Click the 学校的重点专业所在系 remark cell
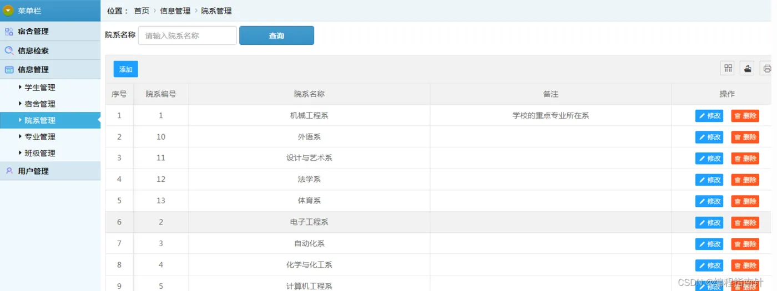Image resolution: width=777 pixels, height=291 pixels. [x=551, y=115]
